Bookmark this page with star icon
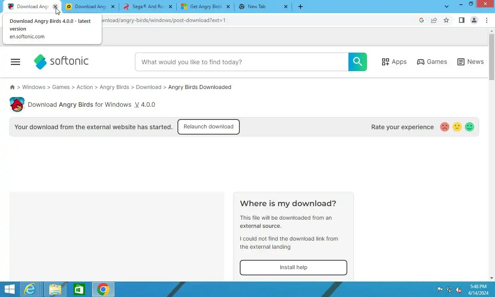 [x=446, y=20]
